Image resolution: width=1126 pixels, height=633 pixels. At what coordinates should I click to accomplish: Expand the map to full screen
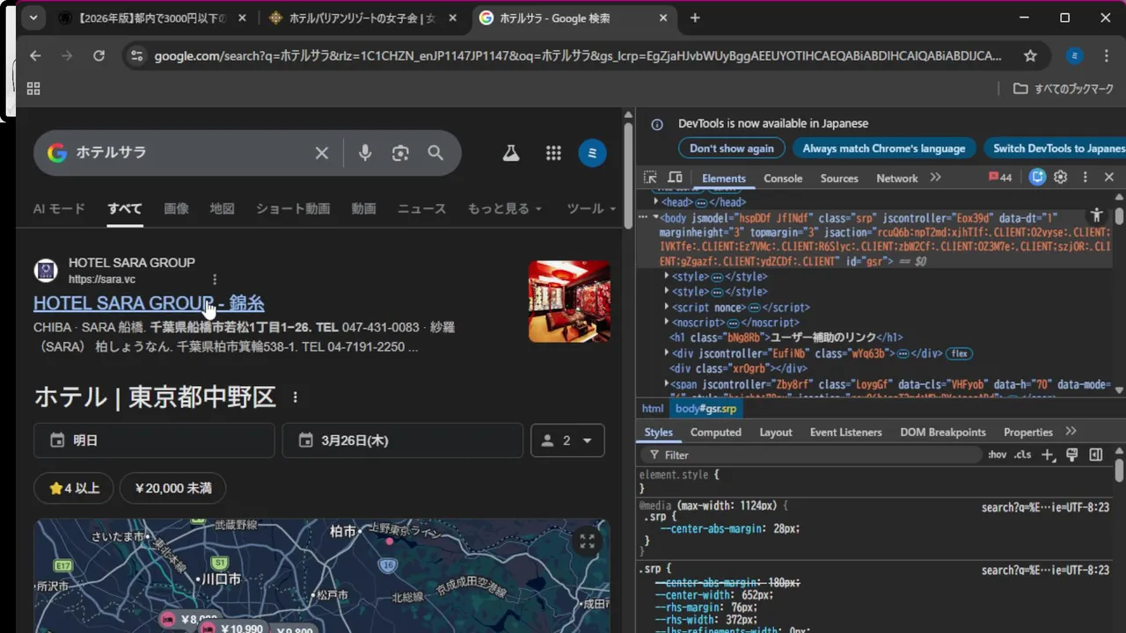pyautogui.click(x=587, y=541)
